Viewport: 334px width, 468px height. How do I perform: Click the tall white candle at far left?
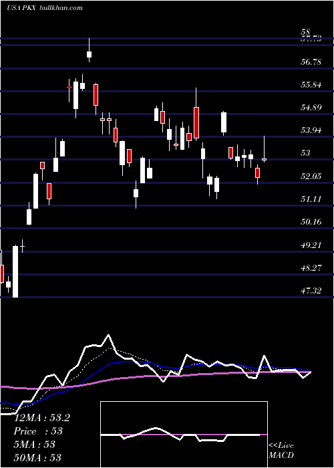[15, 271]
